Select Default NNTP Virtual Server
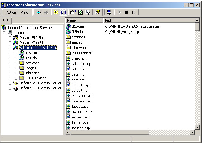 point(40,88)
